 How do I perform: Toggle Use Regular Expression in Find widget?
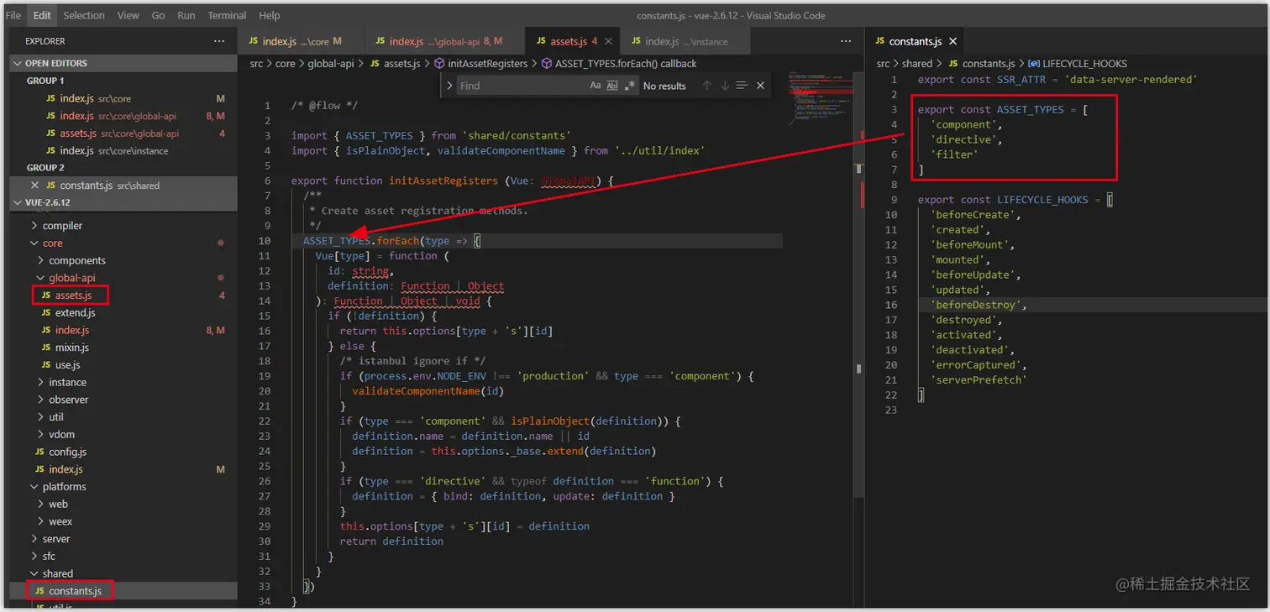pyautogui.click(x=629, y=86)
